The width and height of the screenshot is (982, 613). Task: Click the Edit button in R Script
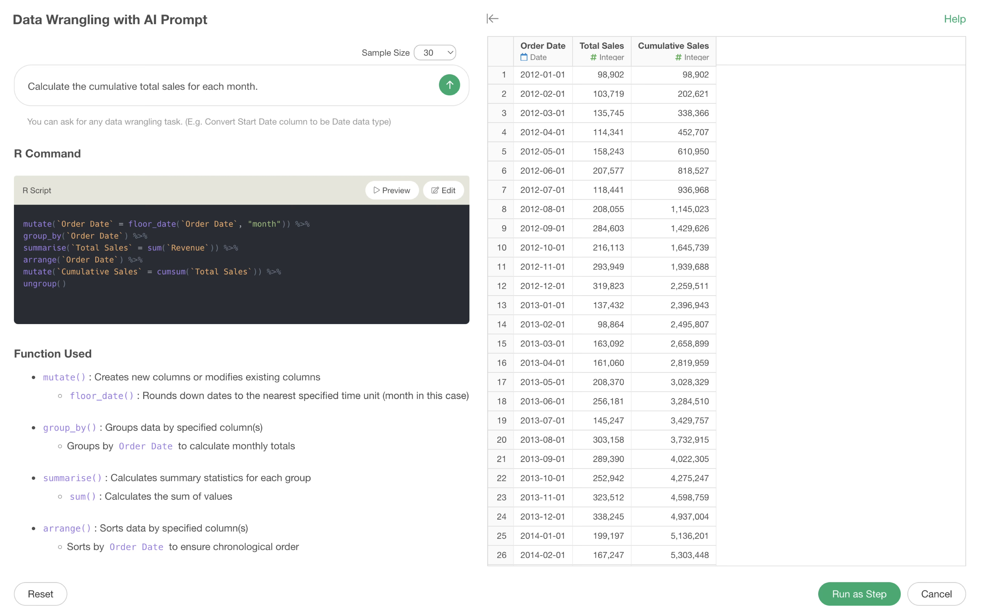pos(443,190)
